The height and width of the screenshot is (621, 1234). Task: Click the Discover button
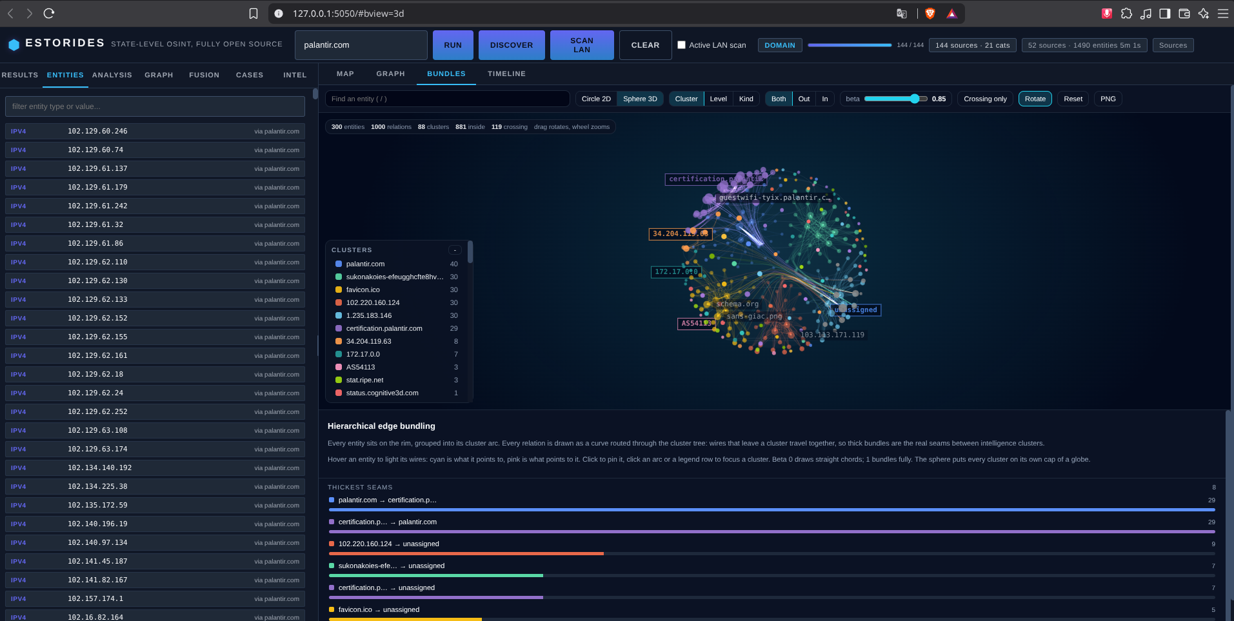[x=512, y=45]
